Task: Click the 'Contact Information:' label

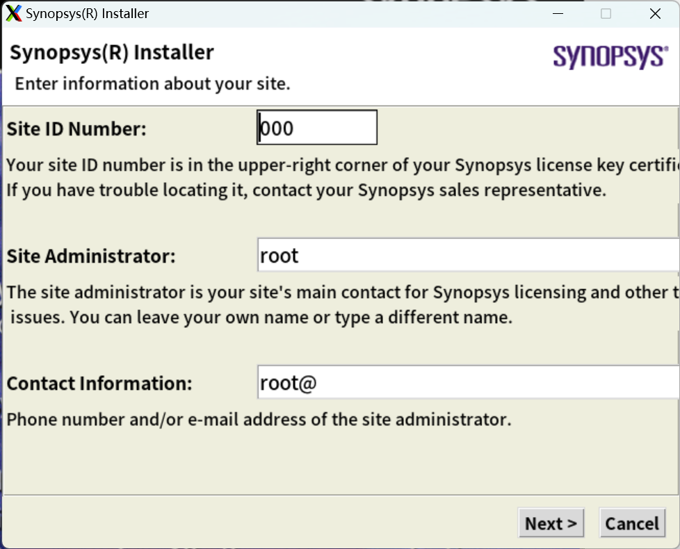Action: (99, 384)
